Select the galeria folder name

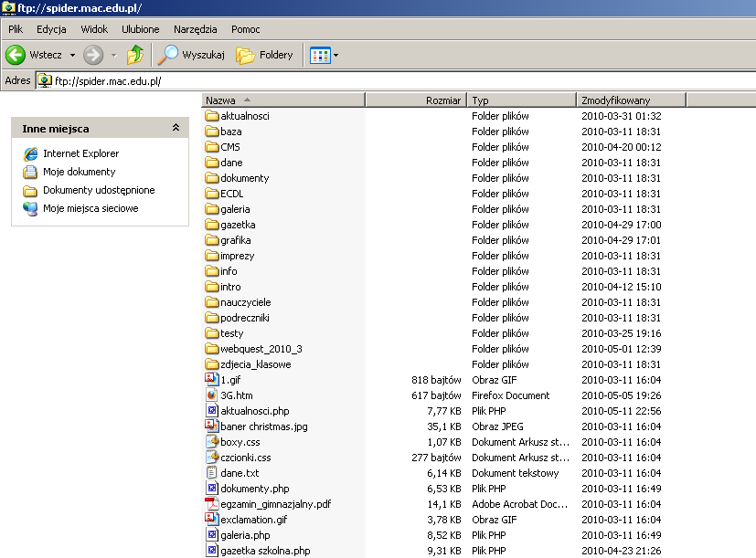[235, 209]
